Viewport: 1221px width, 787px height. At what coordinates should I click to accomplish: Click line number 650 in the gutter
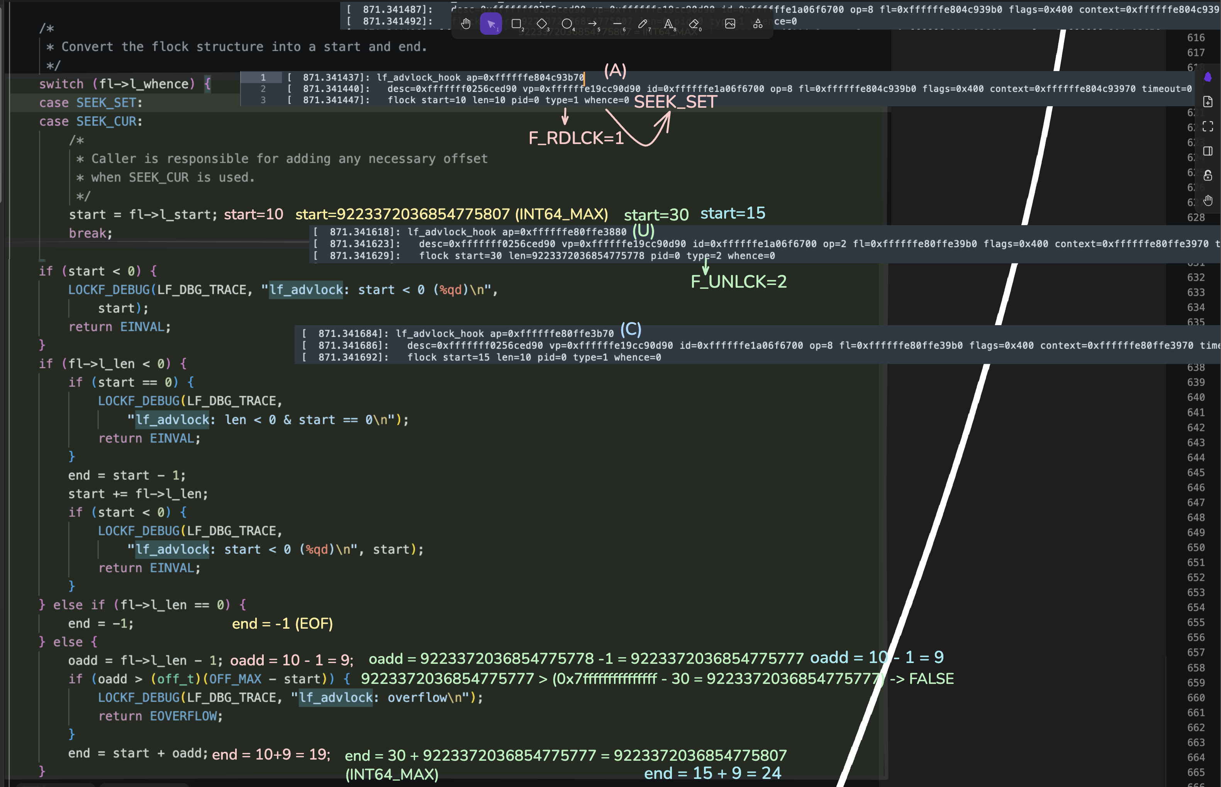[1196, 547]
